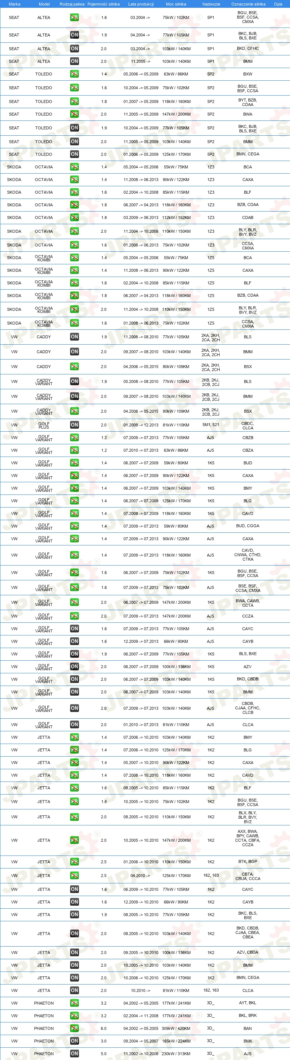Image resolution: width=290 pixels, height=1060 pixels.
Task: Click the Oznaczenie silnika column header
Action: [248, 4]
